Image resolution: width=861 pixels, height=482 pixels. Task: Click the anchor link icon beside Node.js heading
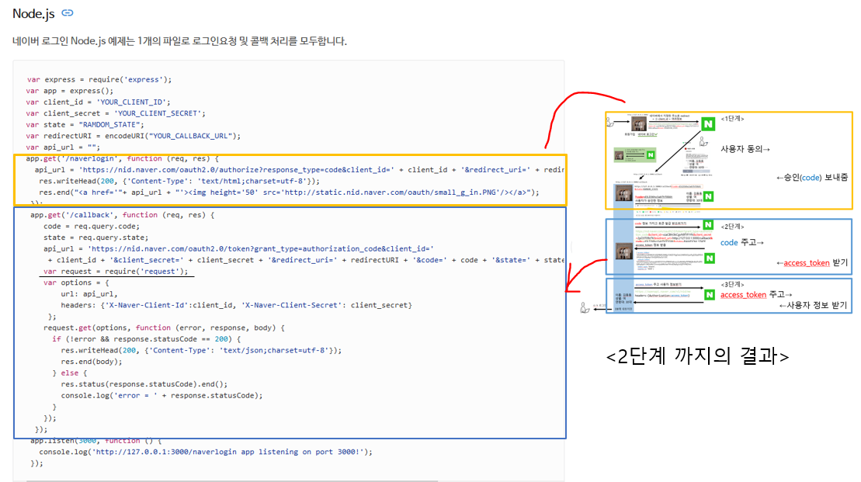point(67,12)
